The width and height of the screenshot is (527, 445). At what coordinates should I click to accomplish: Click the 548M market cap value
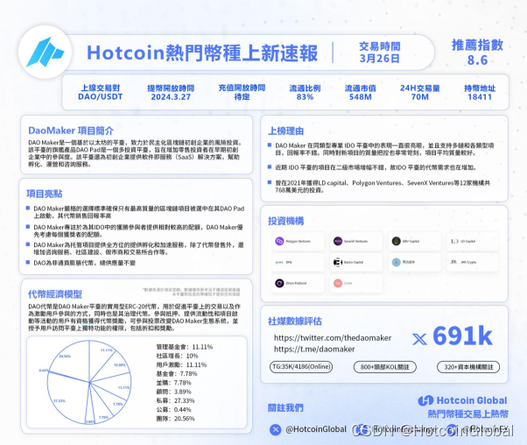(361, 97)
